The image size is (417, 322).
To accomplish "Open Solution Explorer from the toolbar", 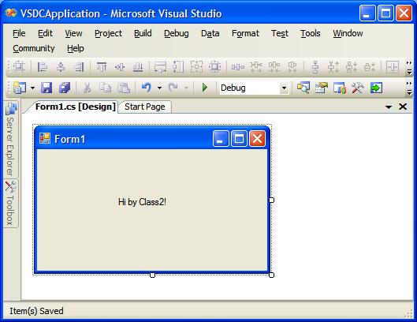I will [x=303, y=88].
